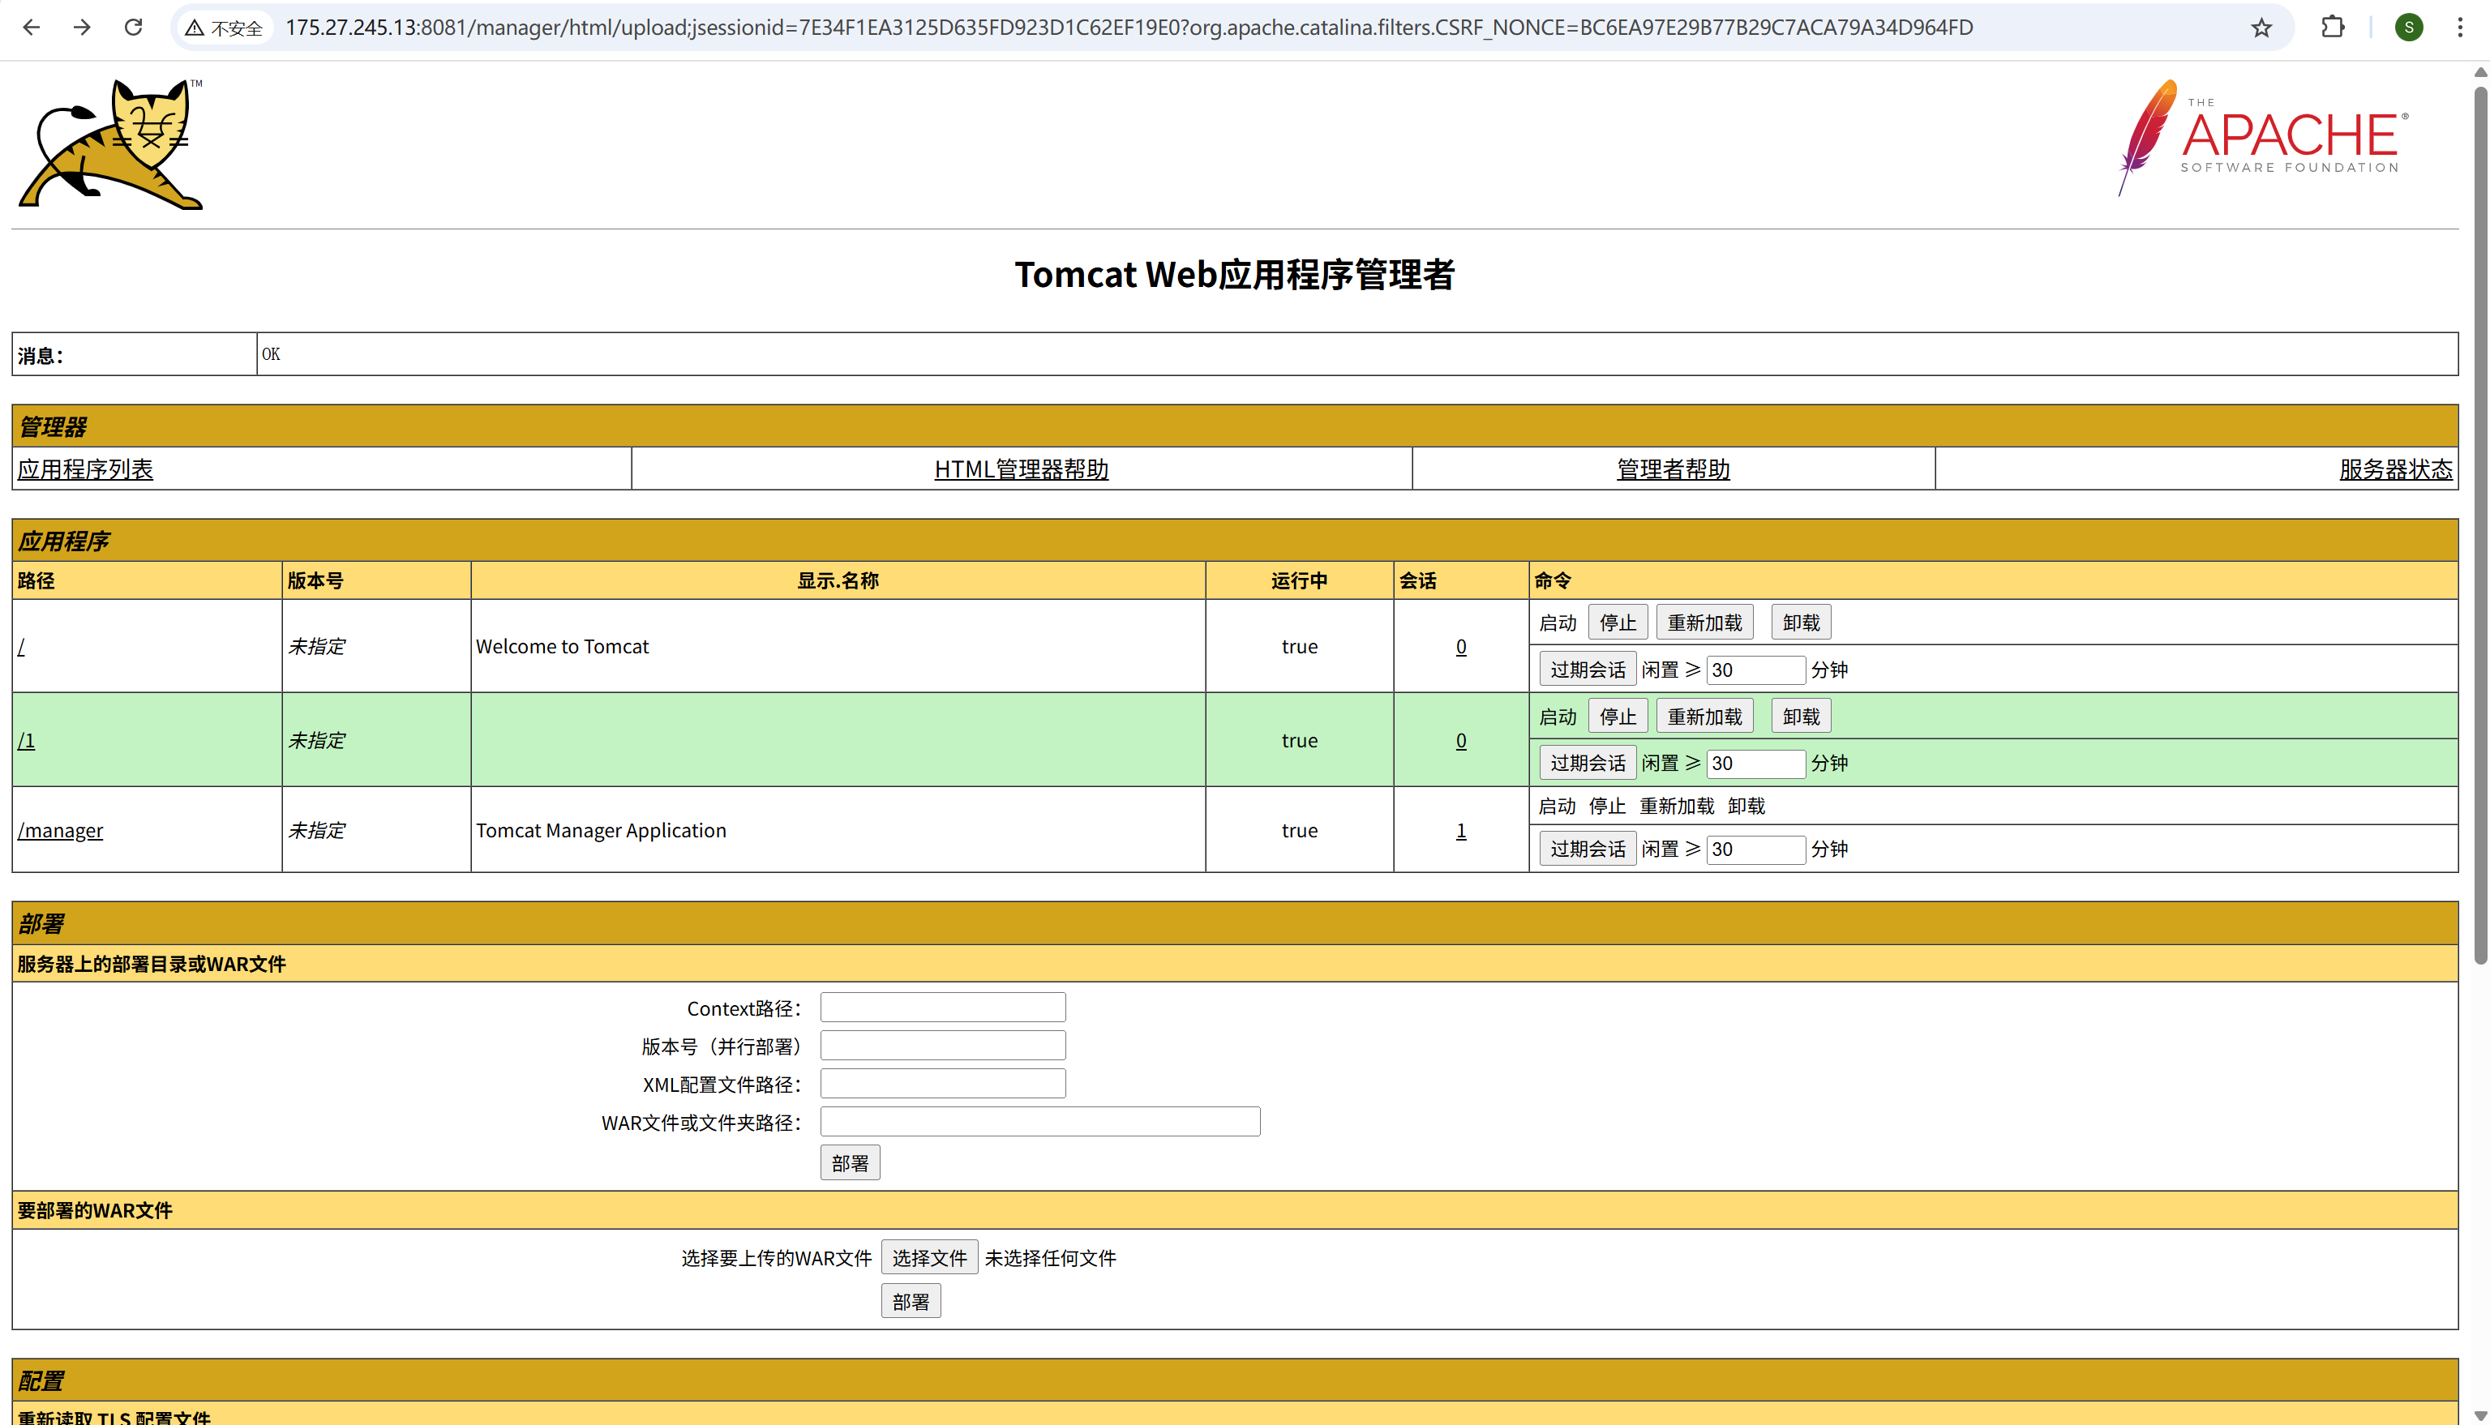2490x1425 pixels.
Task: Bookmark this page with star icon
Action: tap(2261, 28)
